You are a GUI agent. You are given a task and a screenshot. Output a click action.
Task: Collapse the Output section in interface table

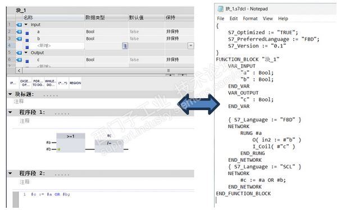26,52
